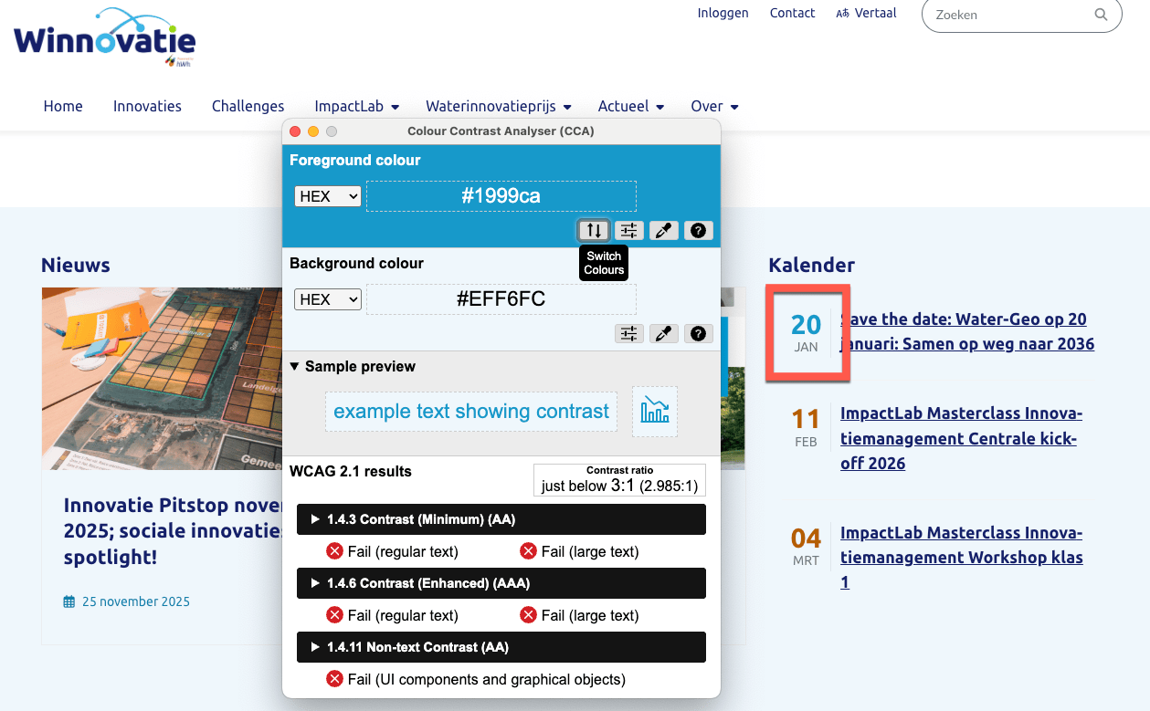1150x711 pixels.
Task: Open the background HEX format dropdown
Action: (328, 299)
